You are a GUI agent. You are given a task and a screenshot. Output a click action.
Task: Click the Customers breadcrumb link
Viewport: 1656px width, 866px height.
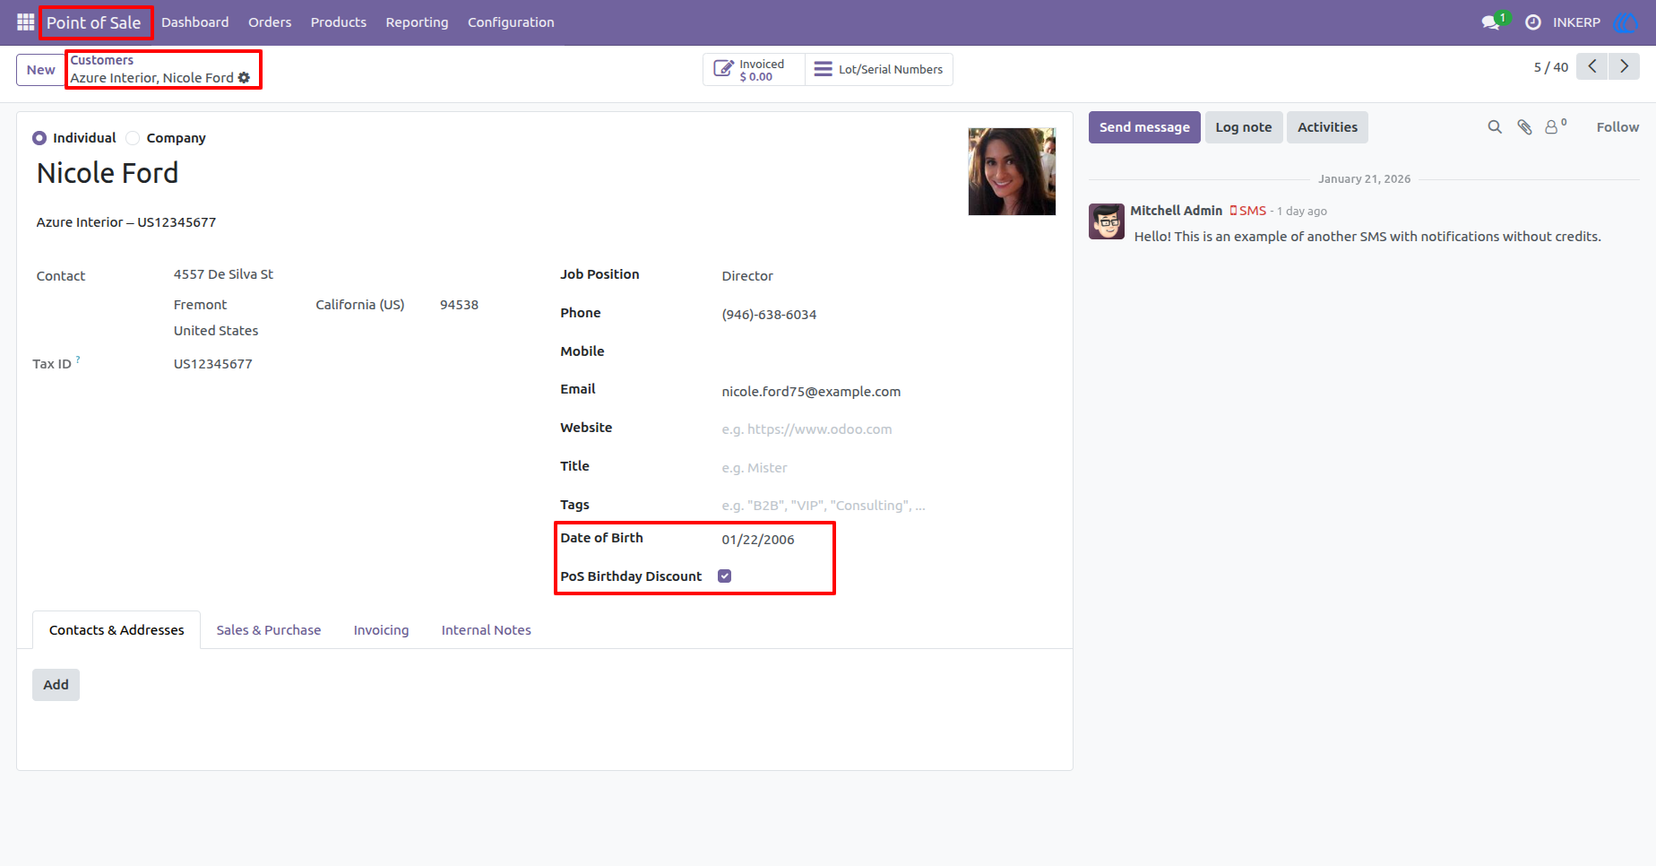tap(102, 60)
